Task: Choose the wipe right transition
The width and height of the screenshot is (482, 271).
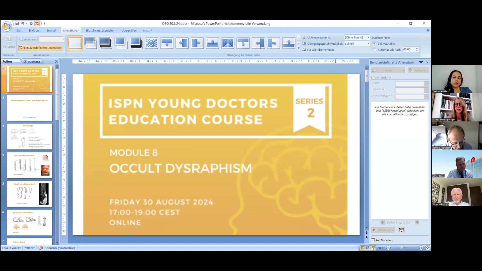Action: point(197,43)
